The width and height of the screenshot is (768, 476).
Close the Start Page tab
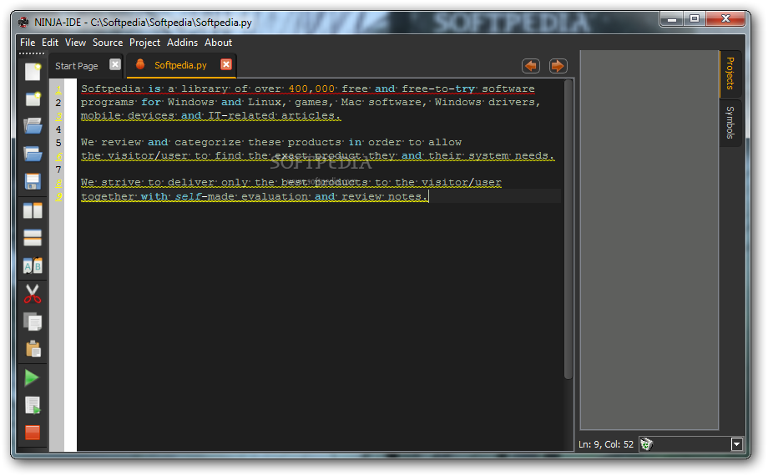(114, 64)
